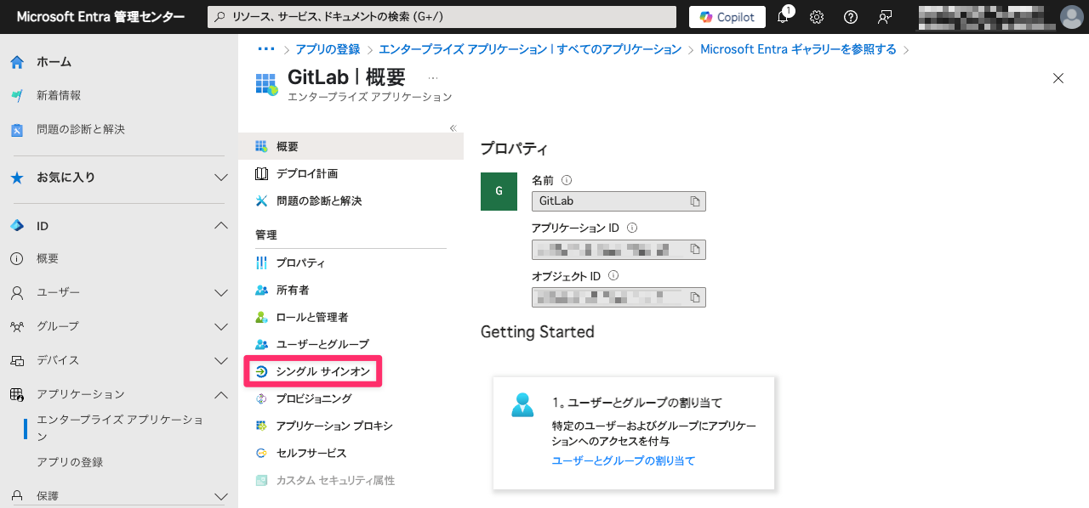The image size is (1089, 508).
Task: Click the アプリケーション grid icon in sidebar
Action: (17, 394)
